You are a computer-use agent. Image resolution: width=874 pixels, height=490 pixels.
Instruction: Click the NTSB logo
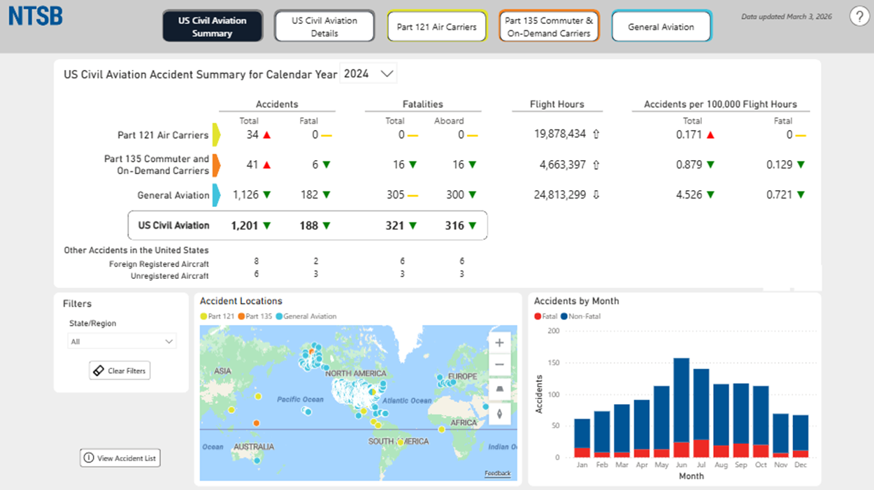(x=36, y=16)
